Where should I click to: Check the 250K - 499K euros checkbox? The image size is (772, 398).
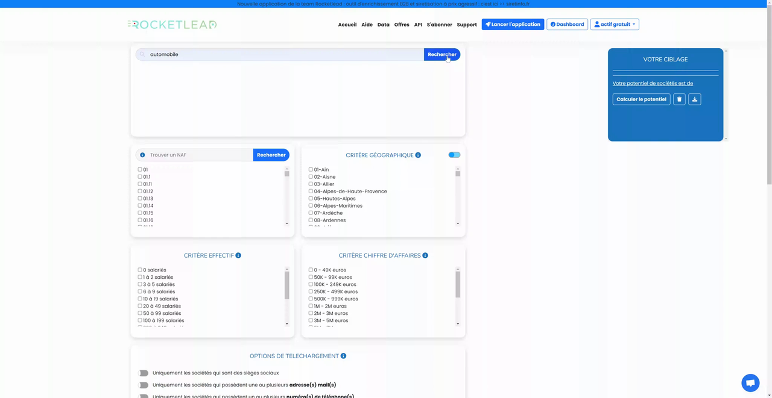[x=311, y=292]
